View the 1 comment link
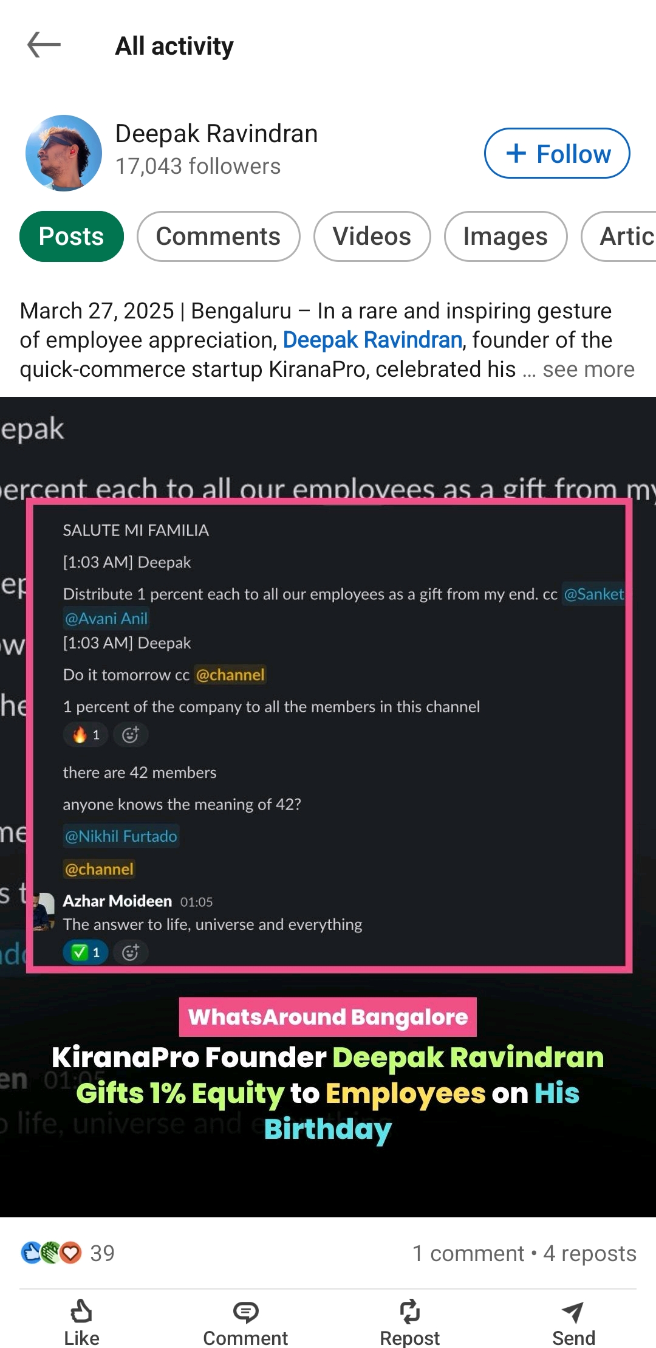 coord(468,1253)
